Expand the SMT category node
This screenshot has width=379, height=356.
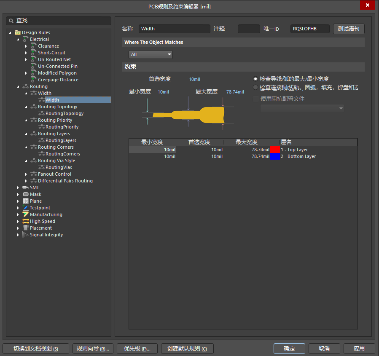click(18, 187)
